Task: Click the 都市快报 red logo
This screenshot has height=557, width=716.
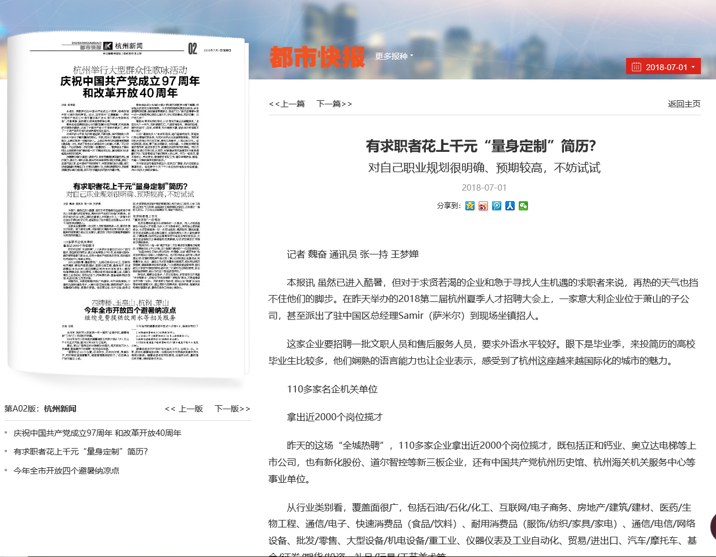Action: 317,57
